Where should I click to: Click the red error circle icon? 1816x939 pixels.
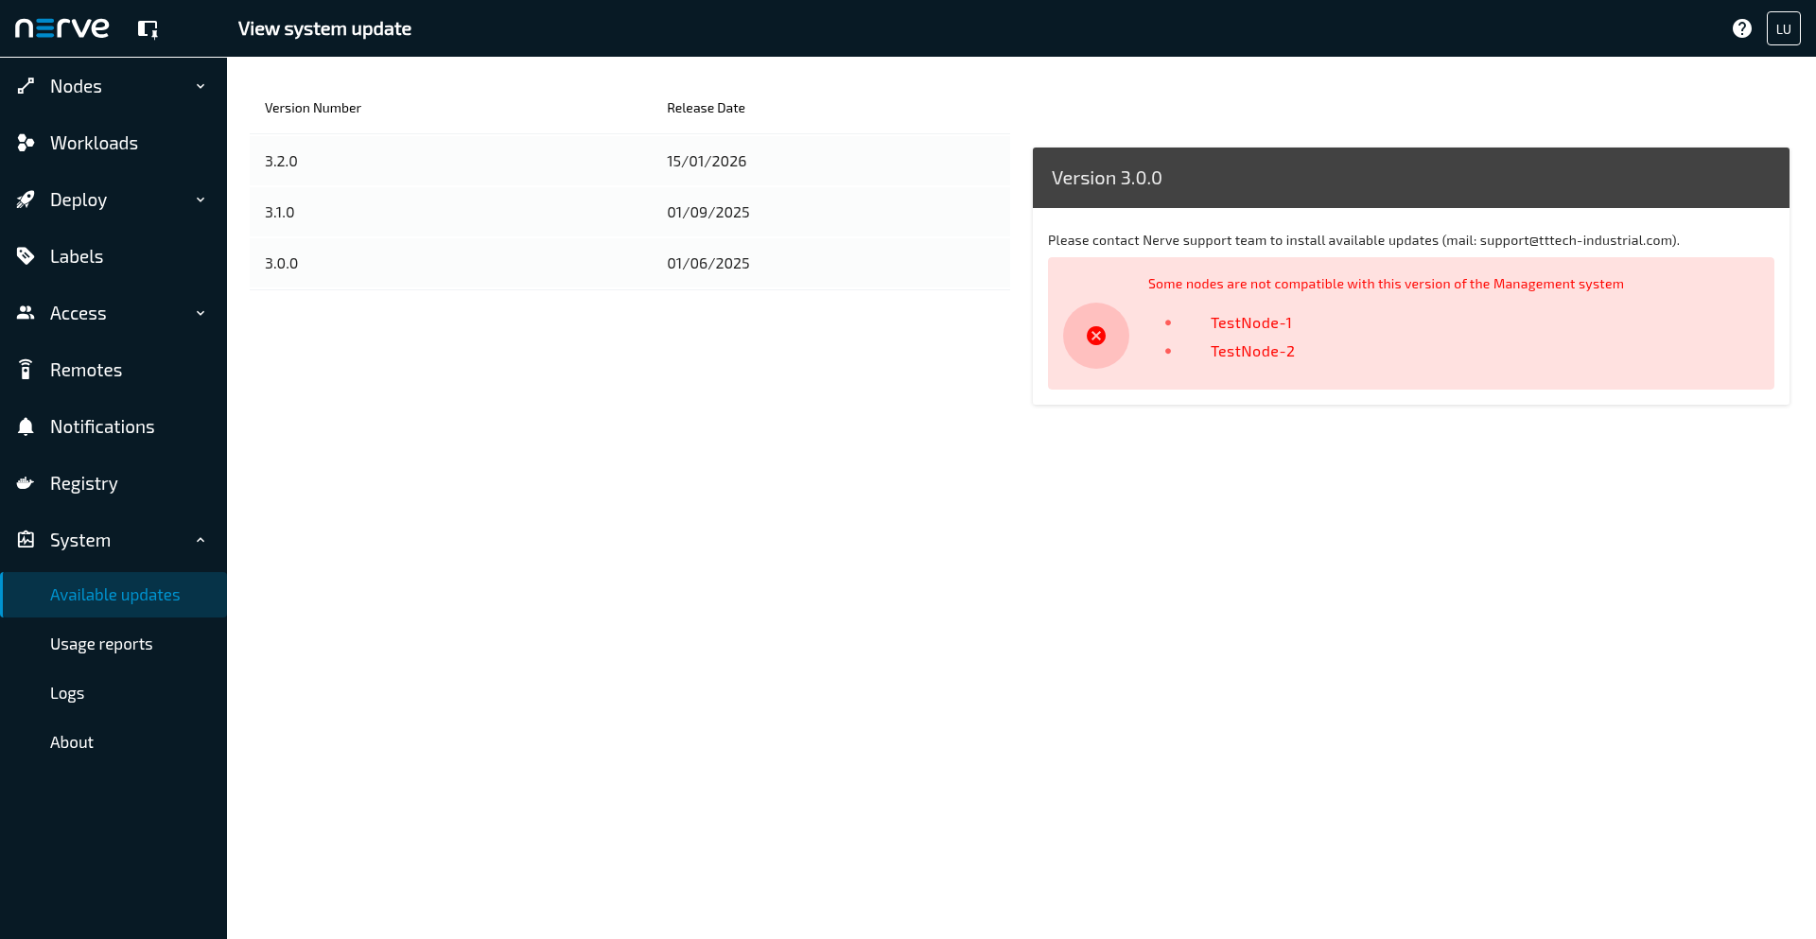(1096, 336)
